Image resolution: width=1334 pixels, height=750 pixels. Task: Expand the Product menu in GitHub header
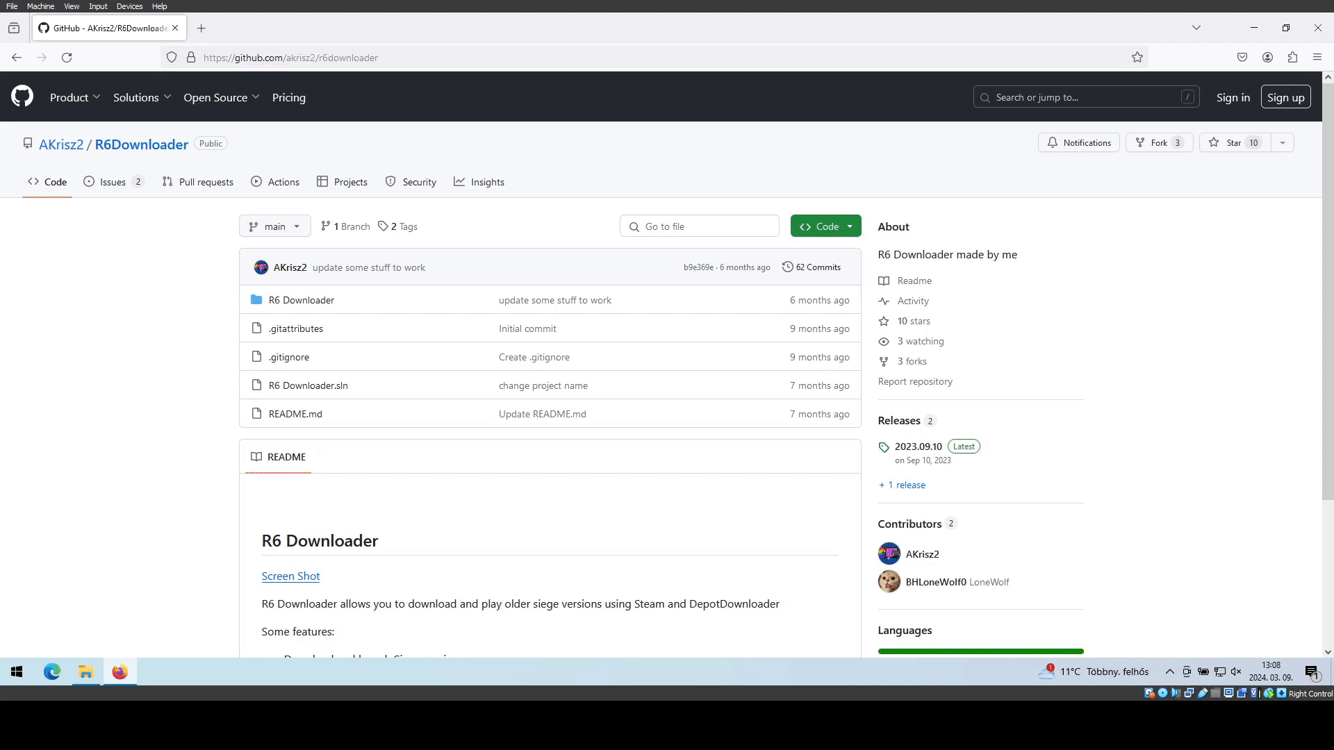pyautogui.click(x=75, y=98)
